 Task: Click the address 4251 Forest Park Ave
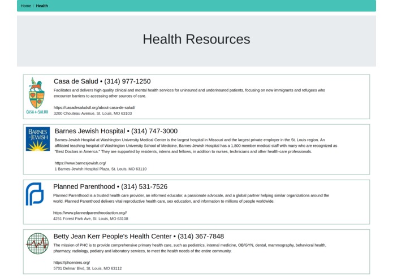(x=90, y=219)
